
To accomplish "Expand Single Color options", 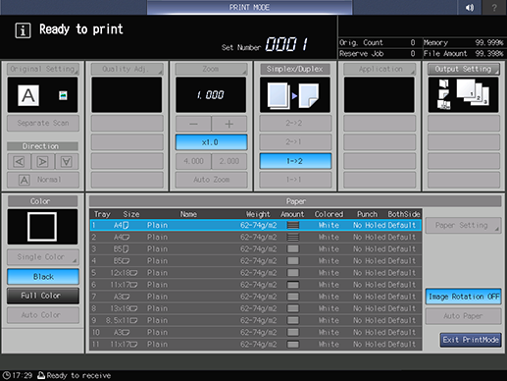I will tap(43, 257).
